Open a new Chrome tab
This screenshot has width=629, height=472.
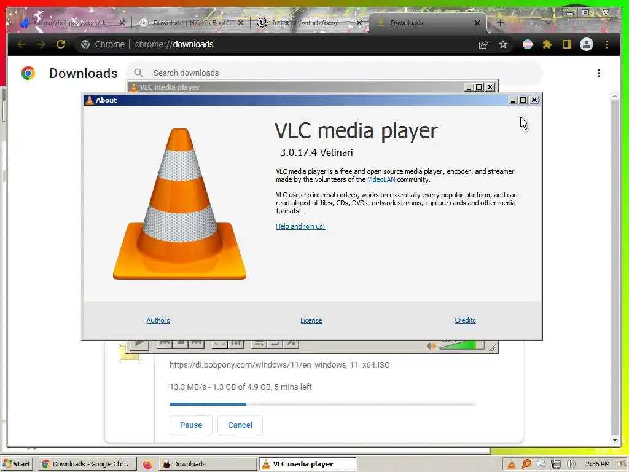pos(500,23)
